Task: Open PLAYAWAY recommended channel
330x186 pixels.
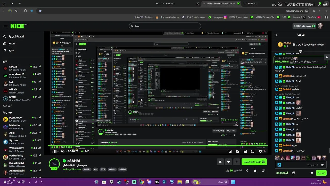Action: [22, 119]
